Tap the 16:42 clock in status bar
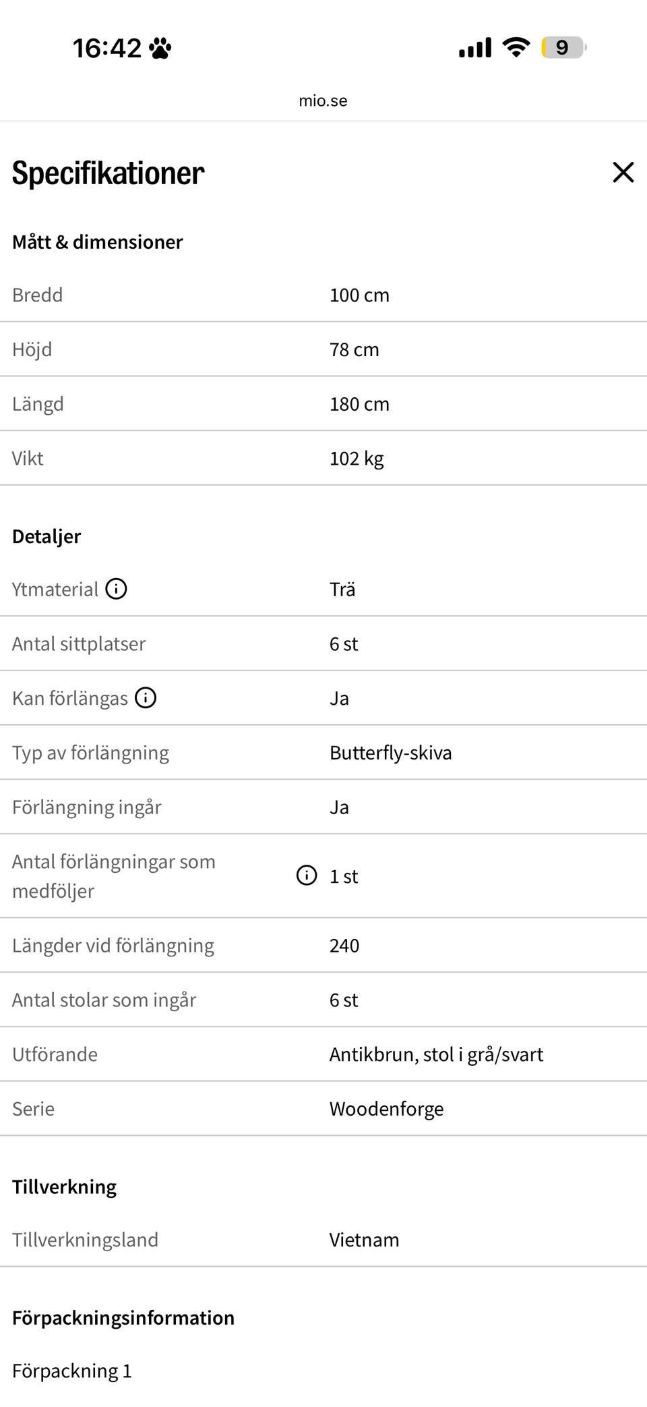 pos(107,48)
